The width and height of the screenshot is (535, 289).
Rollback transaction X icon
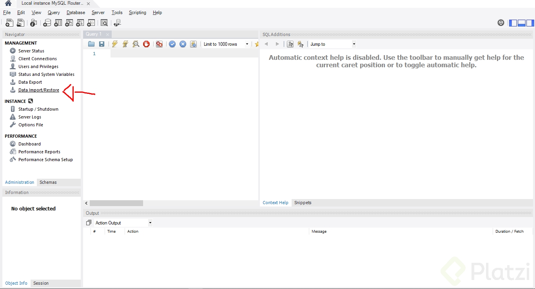183,44
